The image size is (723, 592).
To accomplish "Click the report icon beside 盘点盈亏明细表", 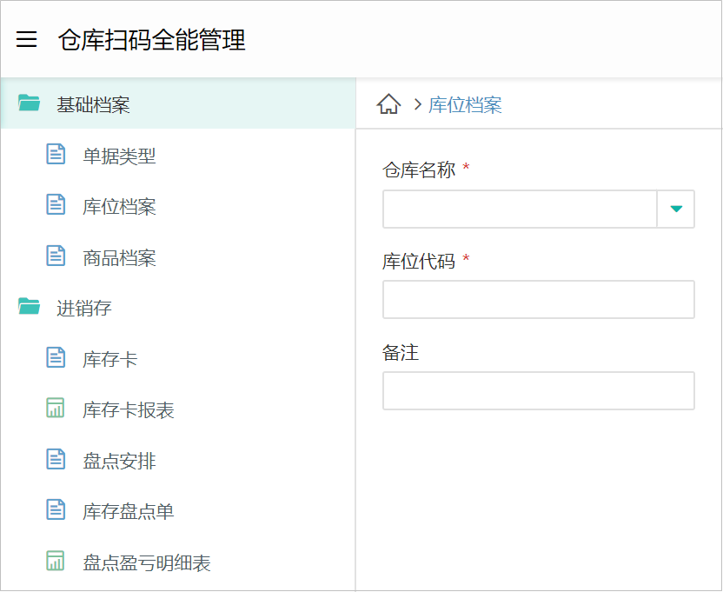I will coord(56,561).
